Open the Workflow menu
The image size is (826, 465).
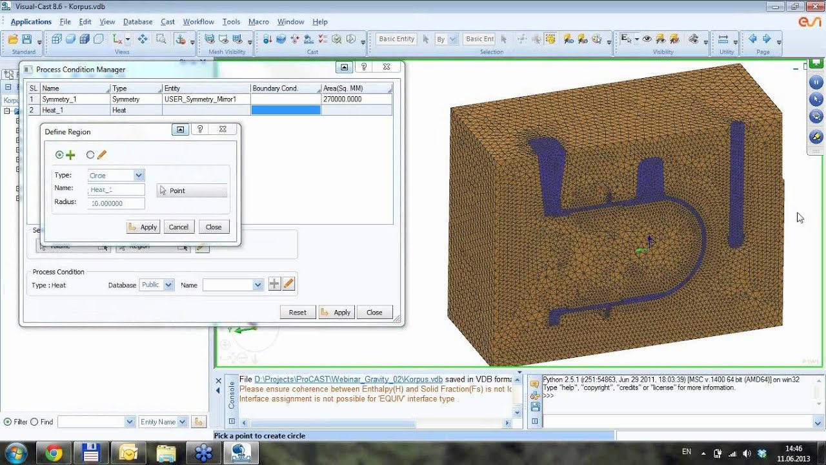pos(198,22)
